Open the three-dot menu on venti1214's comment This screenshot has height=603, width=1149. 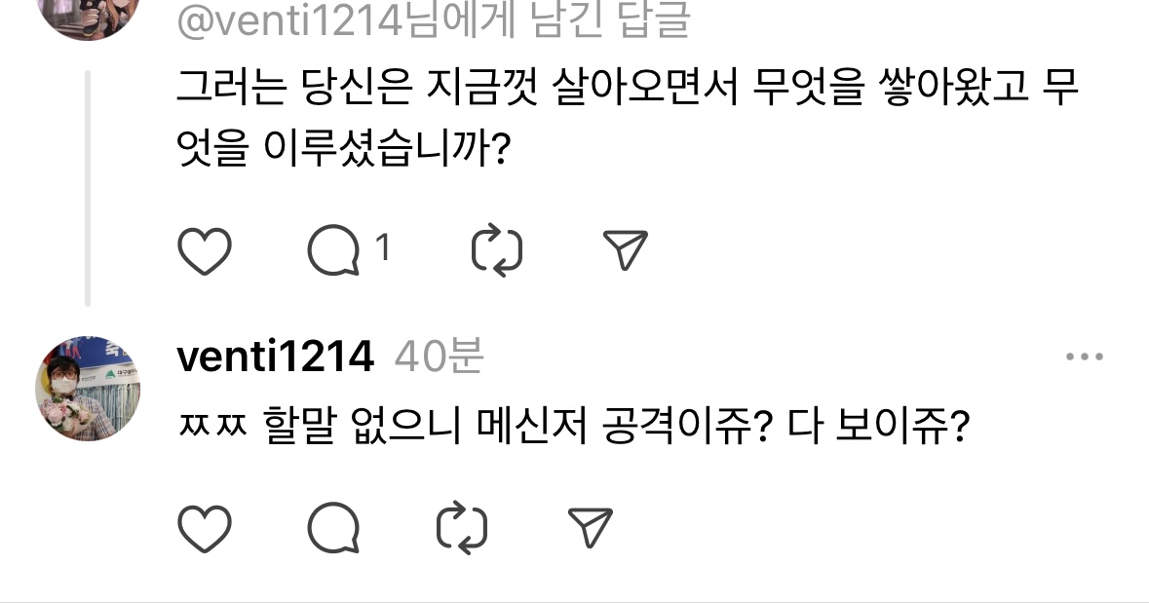[1084, 358]
